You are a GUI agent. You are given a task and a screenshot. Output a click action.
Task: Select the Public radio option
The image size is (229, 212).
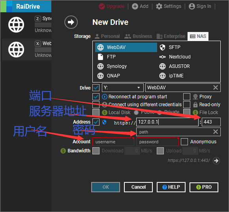point(136,113)
